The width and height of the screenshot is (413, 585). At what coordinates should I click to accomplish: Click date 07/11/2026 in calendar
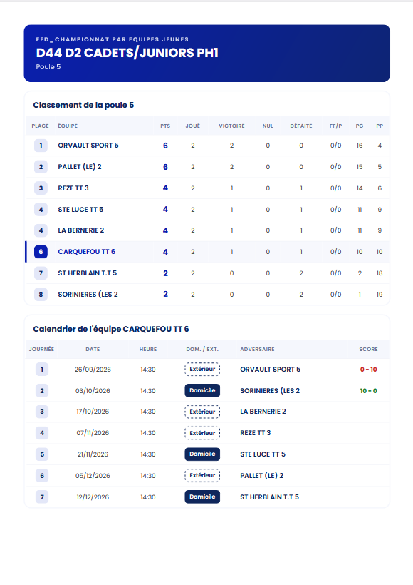coord(93,433)
